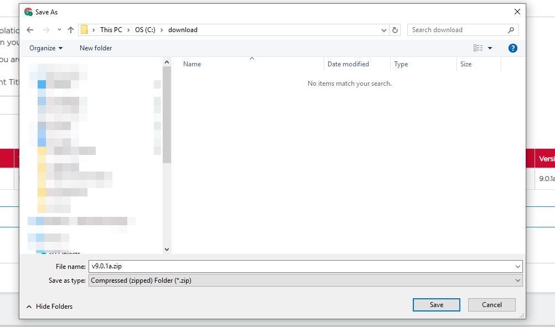Viewport: 555px width, 327px height.
Task: Select OS (C:) in the address bar
Action: click(x=145, y=29)
